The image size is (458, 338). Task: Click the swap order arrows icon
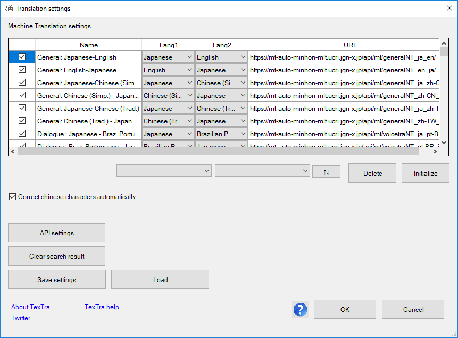click(x=326, y=171)
